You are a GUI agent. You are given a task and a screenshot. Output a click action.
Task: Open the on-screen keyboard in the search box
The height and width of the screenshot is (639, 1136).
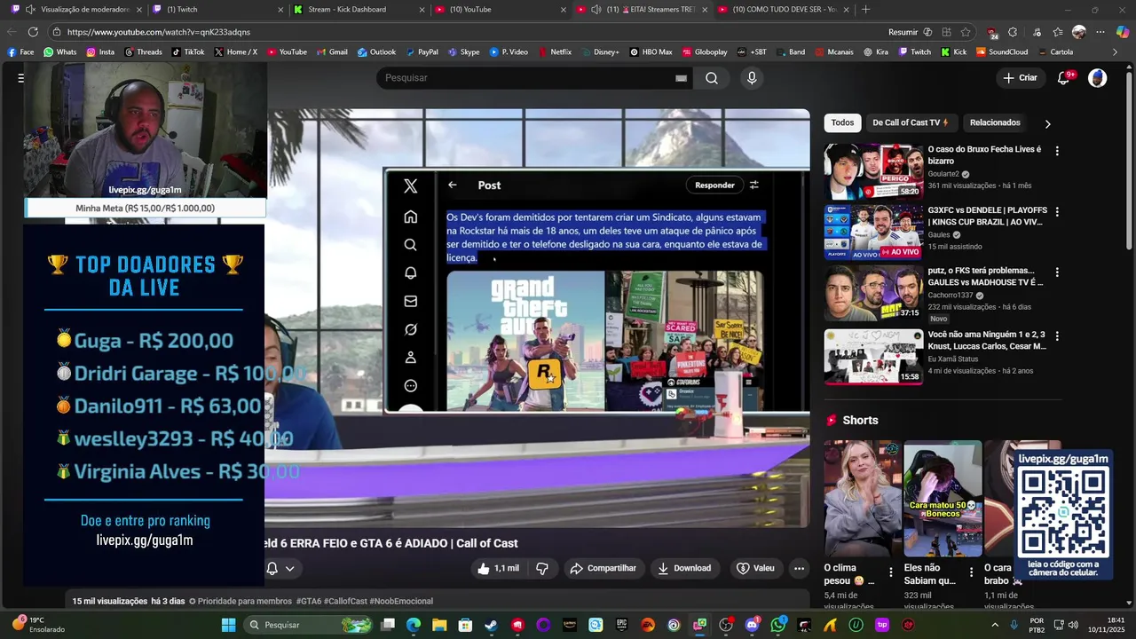tap(681, 78)
